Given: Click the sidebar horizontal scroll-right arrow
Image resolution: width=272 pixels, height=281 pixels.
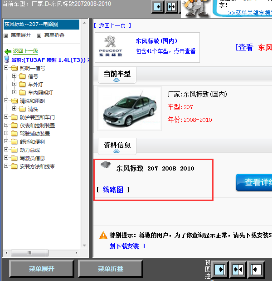Looking at the screenshot, I should tap(76, 253).
